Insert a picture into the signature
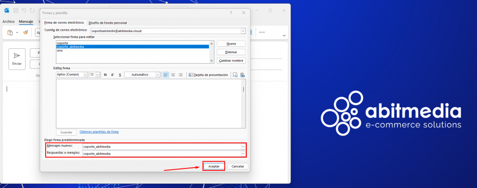477x188 pixels. [235, 75]
